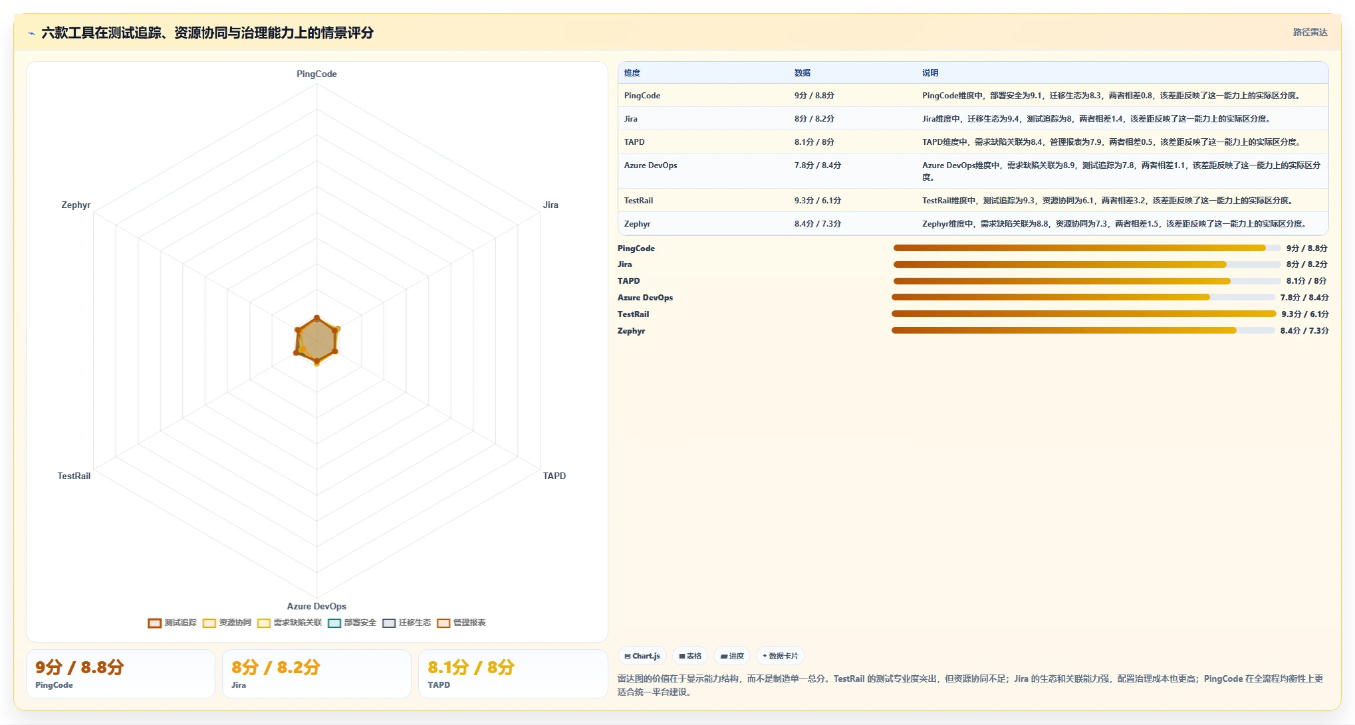Click the page title 六款工具在测试追踪
The width and height of the screenshot is (1355, 725).
point(207,33)
